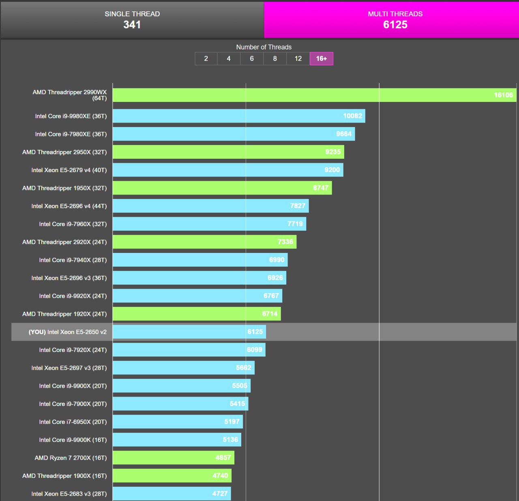Click the Intel Core i7-6950X label
519x501 pixels.
(73, 422)
